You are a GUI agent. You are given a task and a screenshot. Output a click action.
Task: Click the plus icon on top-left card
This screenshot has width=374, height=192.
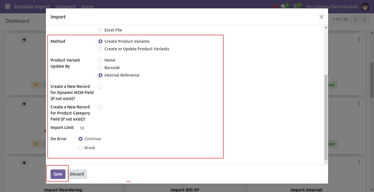point(24,40)
